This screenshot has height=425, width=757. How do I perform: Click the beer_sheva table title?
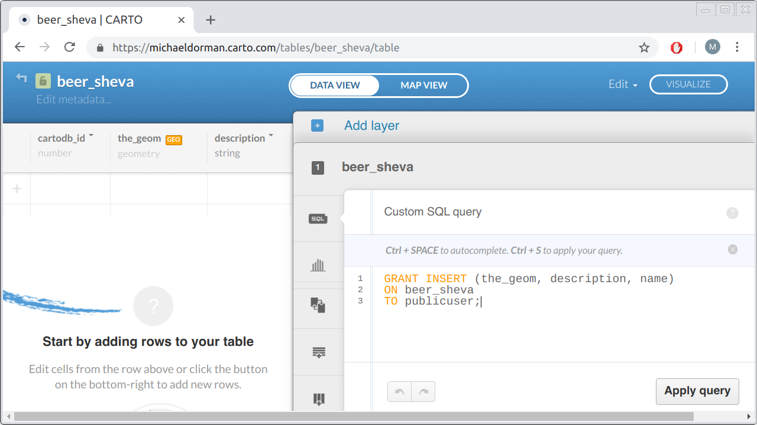[95, 81]
